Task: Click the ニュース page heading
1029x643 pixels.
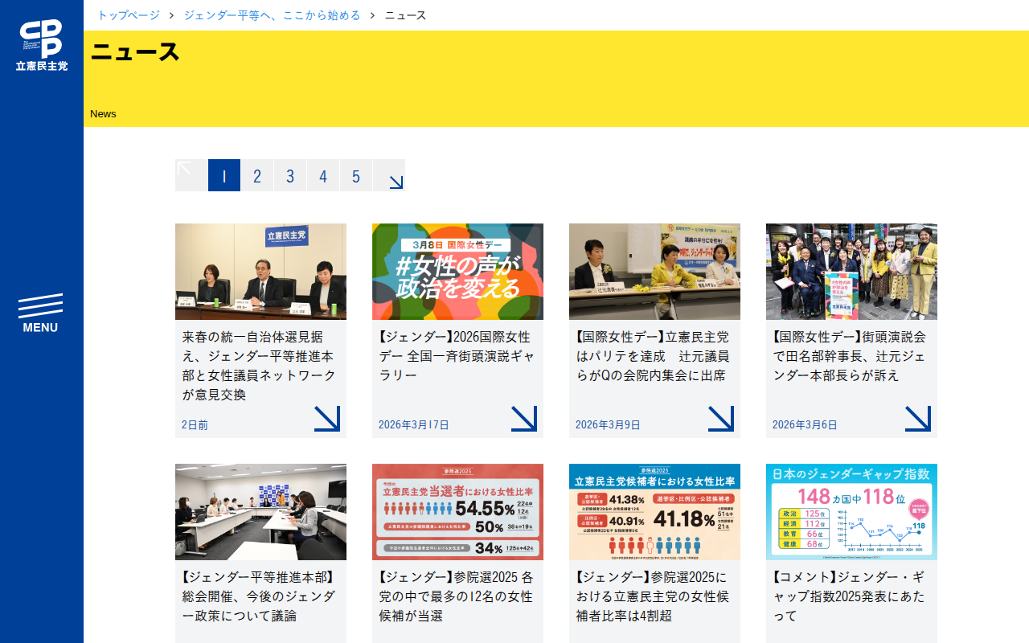Action: click(x=135, y=51)
